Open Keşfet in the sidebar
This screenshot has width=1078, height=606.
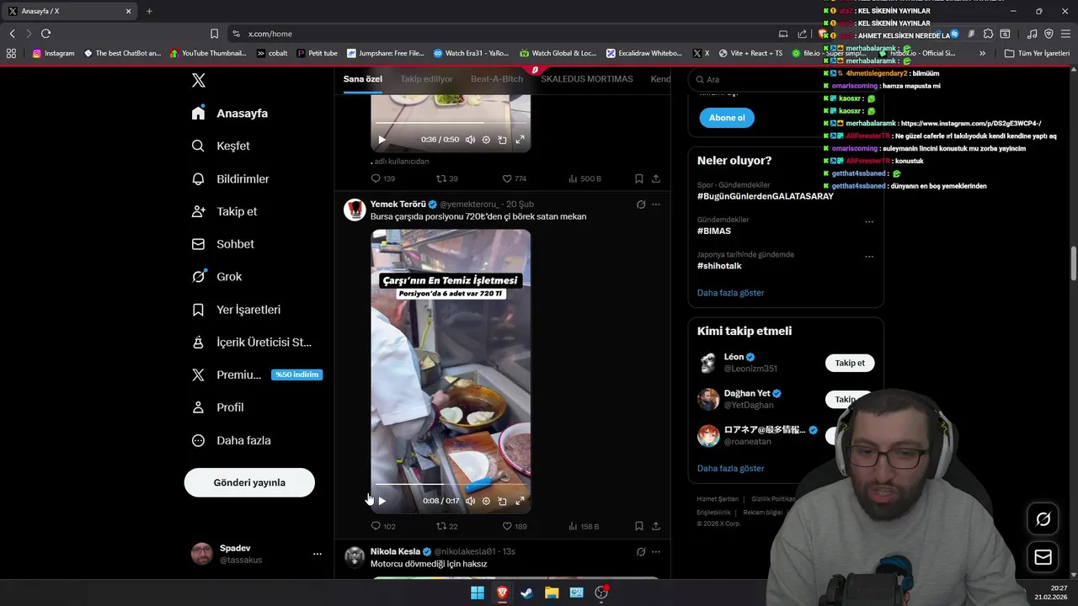[x=221, y=146]
